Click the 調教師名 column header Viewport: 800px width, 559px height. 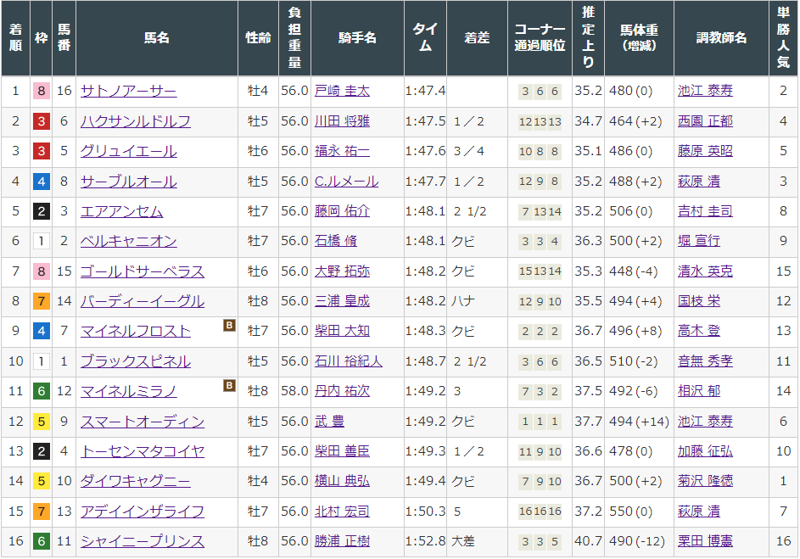pyautogui.click(x=721, y=37)
